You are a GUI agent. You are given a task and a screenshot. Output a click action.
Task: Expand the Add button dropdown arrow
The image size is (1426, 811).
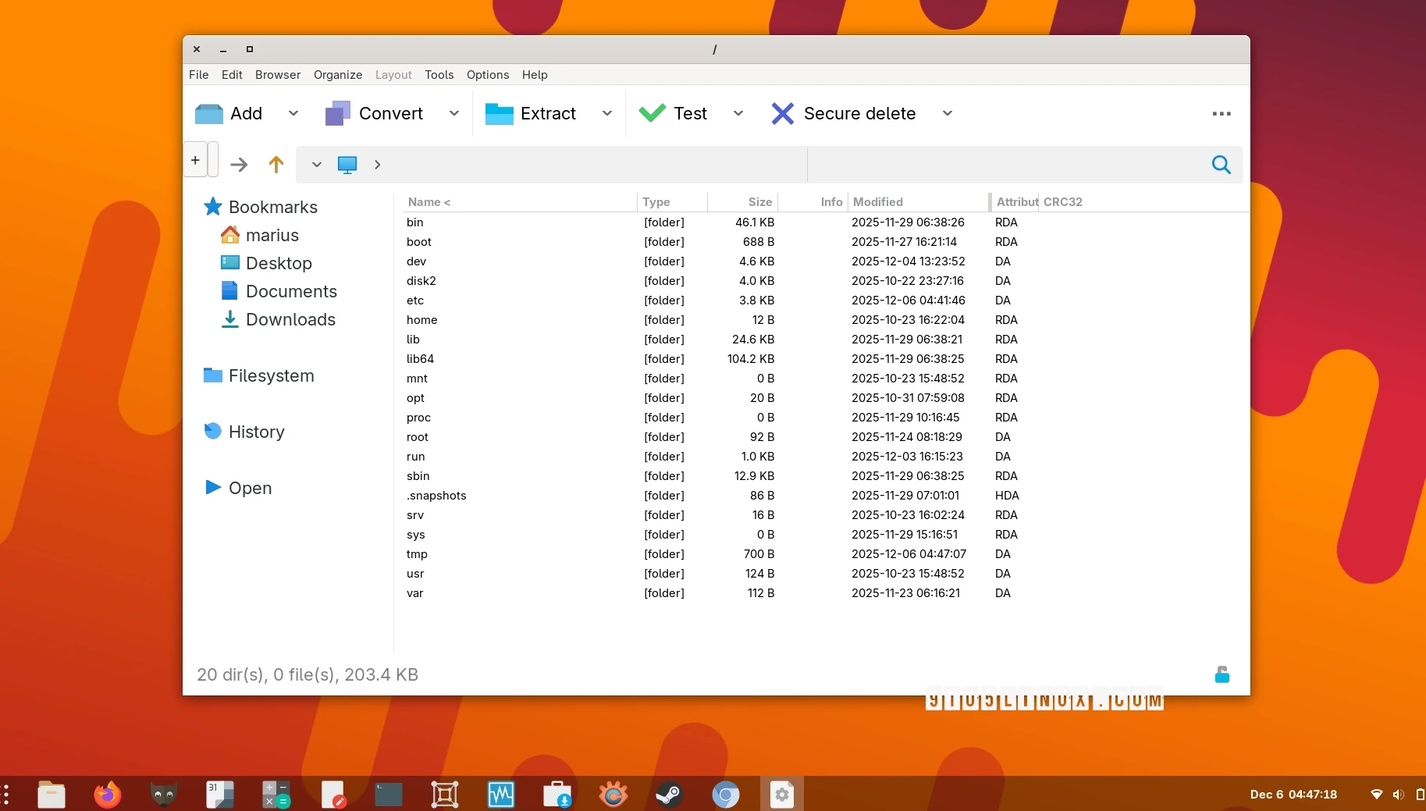click(x=293, y=113)
